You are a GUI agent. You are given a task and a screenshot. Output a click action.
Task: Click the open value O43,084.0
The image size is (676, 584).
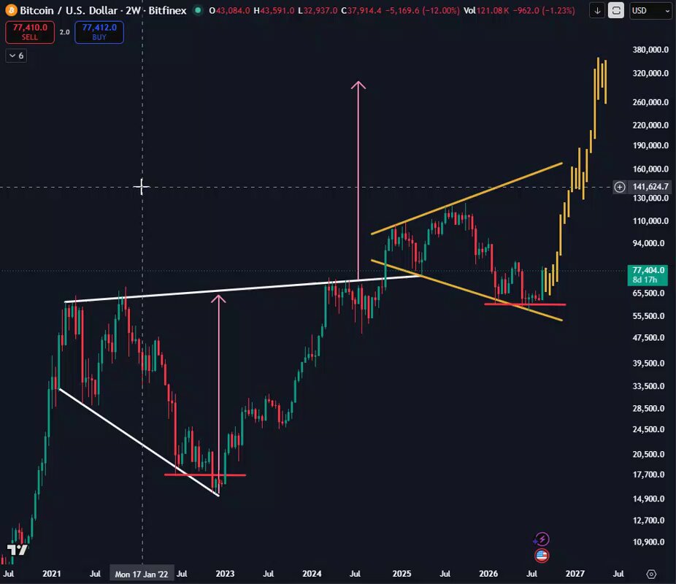click(229, 10)
